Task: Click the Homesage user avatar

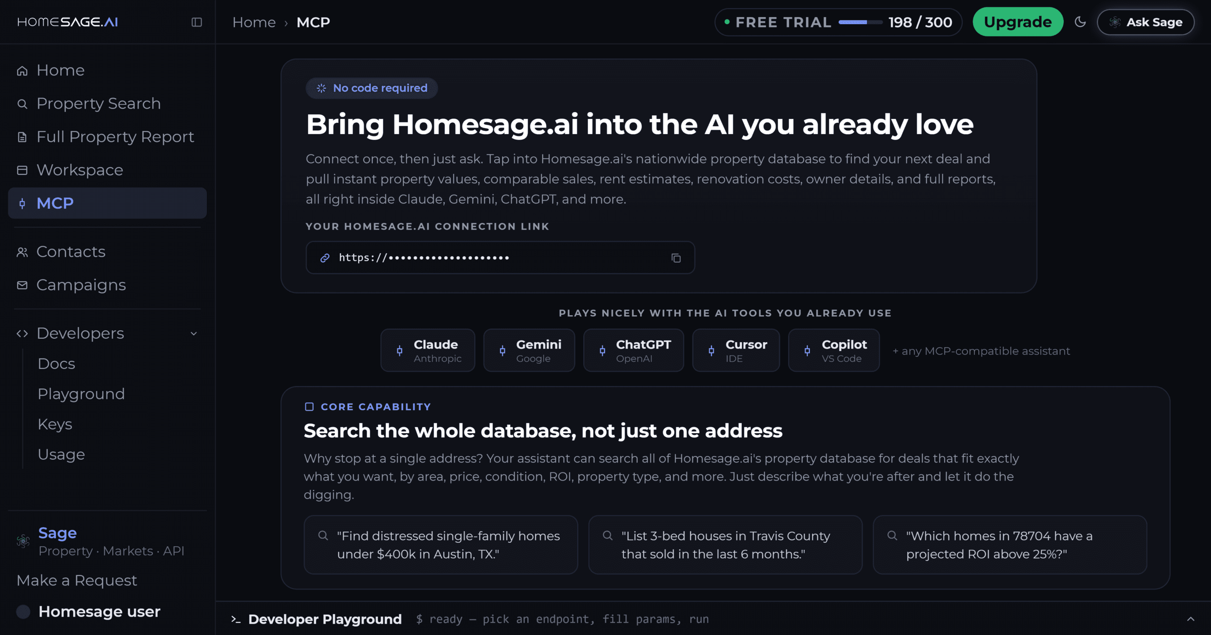Action: click(23, 612)
